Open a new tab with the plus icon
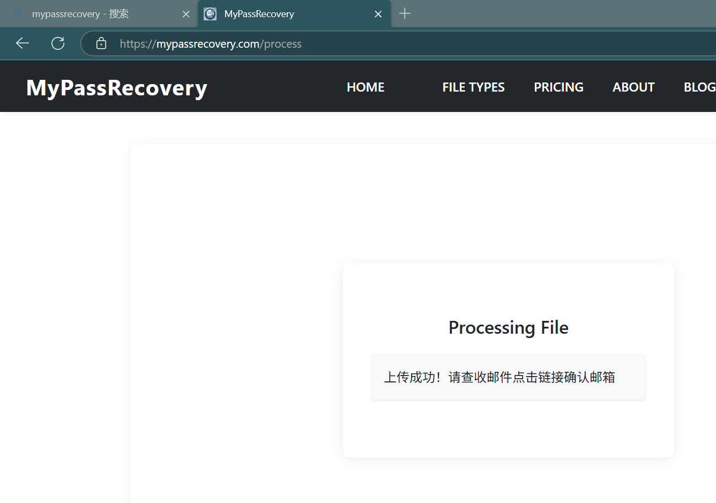This screenshot has width=716, height=503. (x=405, y=13)
